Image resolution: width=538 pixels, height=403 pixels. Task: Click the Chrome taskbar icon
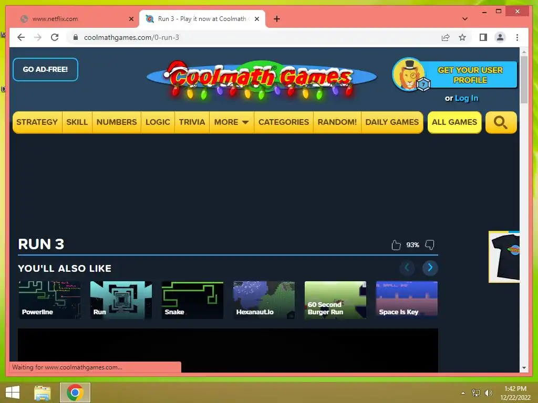(x=75, y=393)
